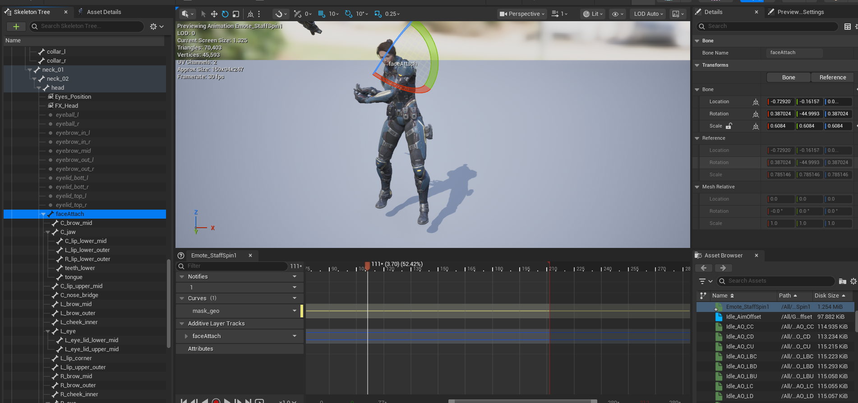This screenshot has width=858, height=403.
Task: Click the Reference transform button
Action: point(832,78)
